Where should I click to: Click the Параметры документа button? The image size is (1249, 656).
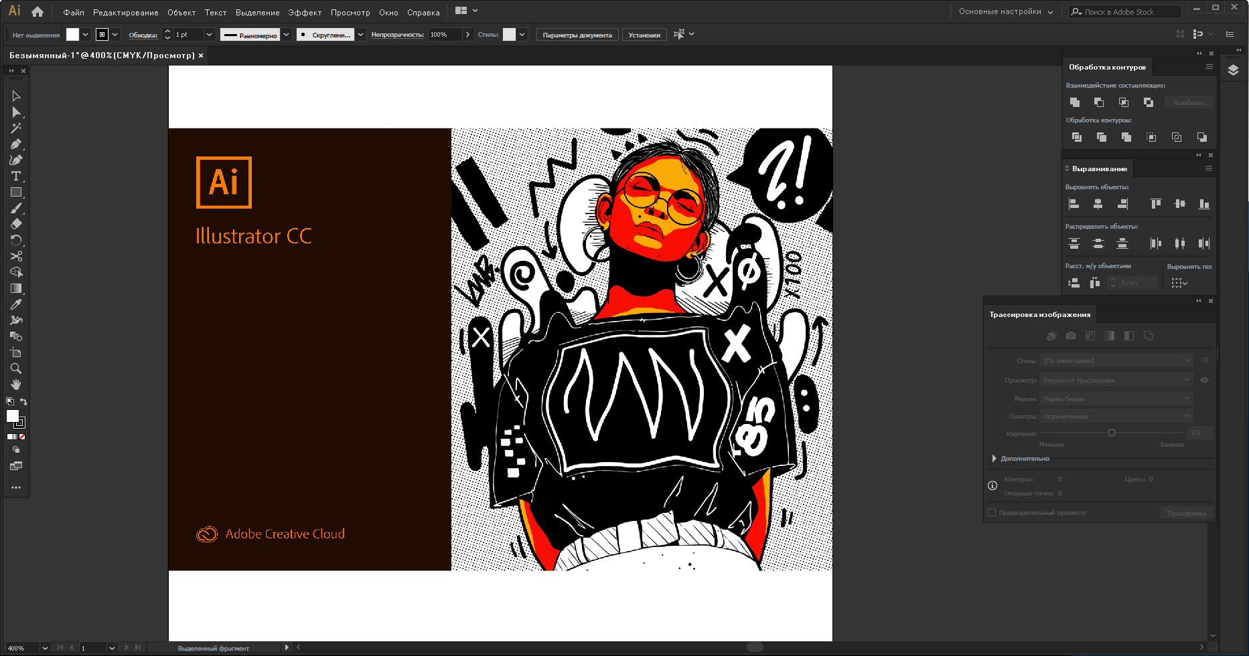point(577,35)
